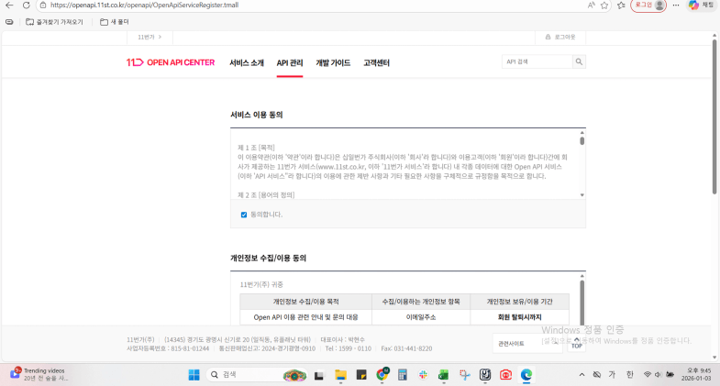Jump to top with the TOP button
This screenshot has height=386, width=720.
tap(577, 343)
